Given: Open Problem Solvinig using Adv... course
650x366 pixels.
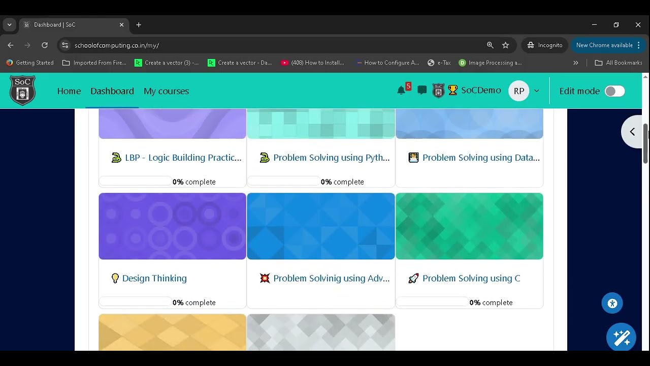Looking at the screenshot, I should pyautogui.click(x=332, y=278).
